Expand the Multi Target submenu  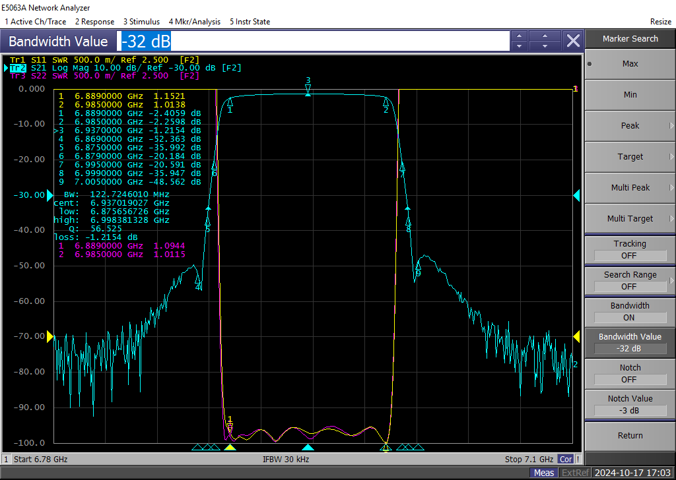(630, 219)
